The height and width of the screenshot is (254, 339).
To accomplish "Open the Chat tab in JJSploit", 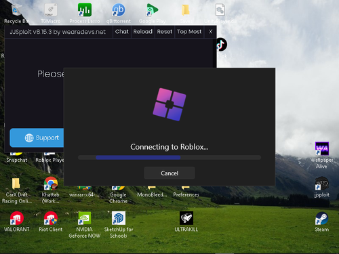I will [x=122, y=32].
